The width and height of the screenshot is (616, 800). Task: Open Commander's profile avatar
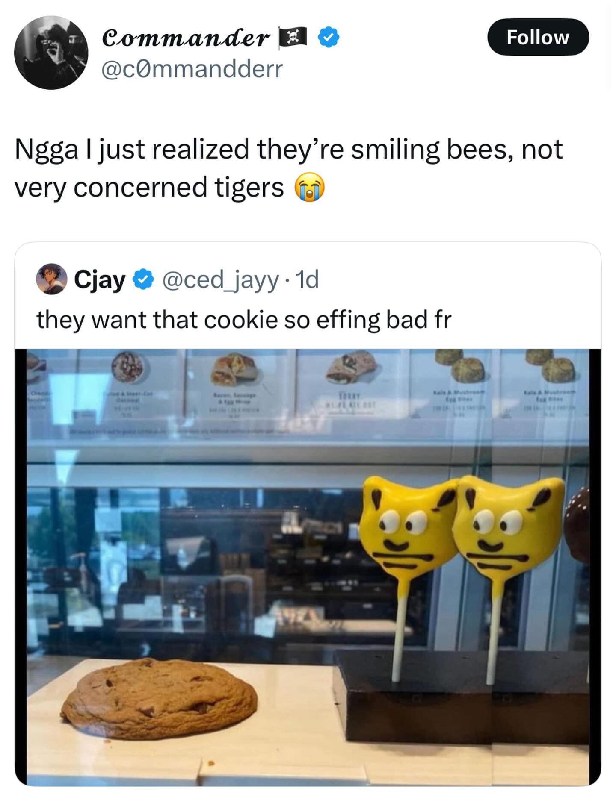point(51,53)
